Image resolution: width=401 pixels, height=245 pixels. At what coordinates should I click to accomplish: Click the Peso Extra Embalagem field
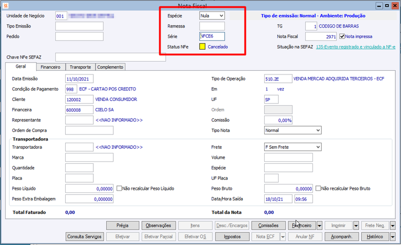89,199
